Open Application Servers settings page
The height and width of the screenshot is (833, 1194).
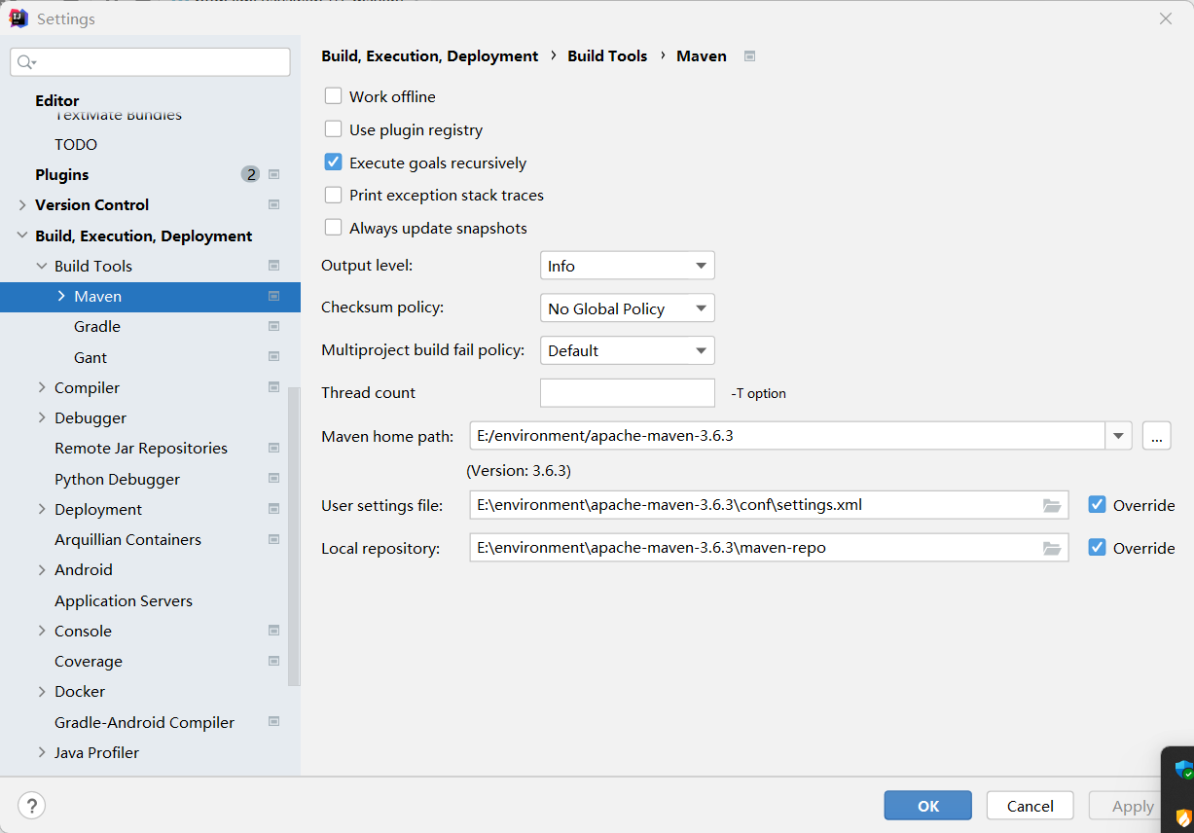(124, 600)
